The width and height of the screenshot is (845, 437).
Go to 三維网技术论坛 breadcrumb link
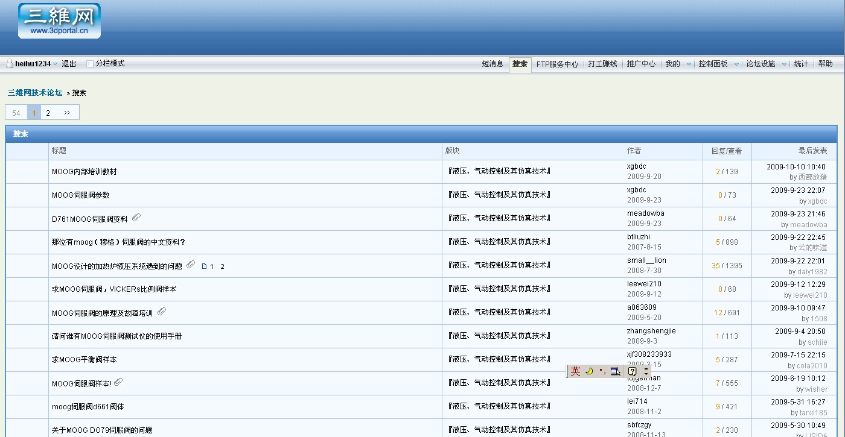[x=35, y=93]
